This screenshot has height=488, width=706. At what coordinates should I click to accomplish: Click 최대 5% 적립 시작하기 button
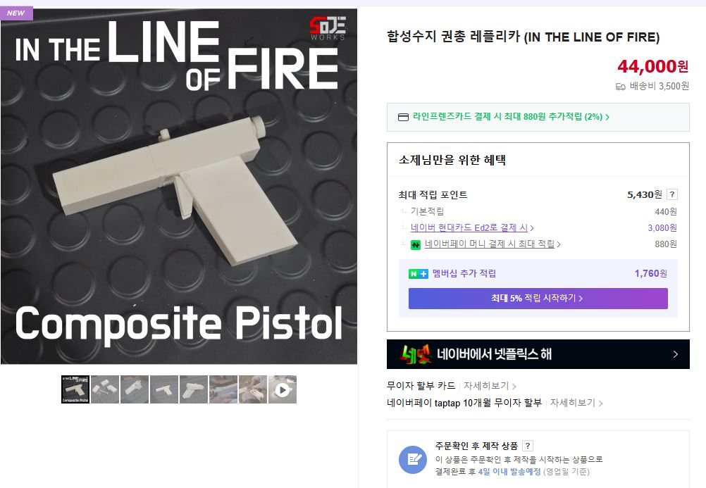tap(538, 299)
